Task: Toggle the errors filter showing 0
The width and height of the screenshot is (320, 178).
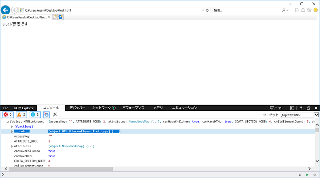Action: [8, 115]
